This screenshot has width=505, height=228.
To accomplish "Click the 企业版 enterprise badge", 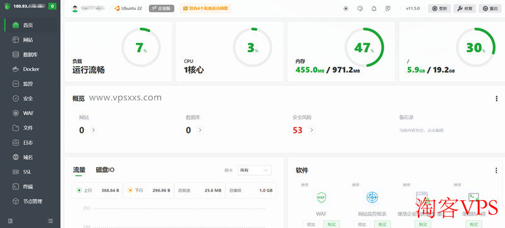I will (162, 9).
